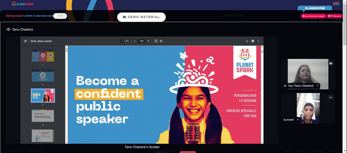Screen dimensions: 347x153
Task: Open Live Classroom Support
Action: [x=313, y=16]
